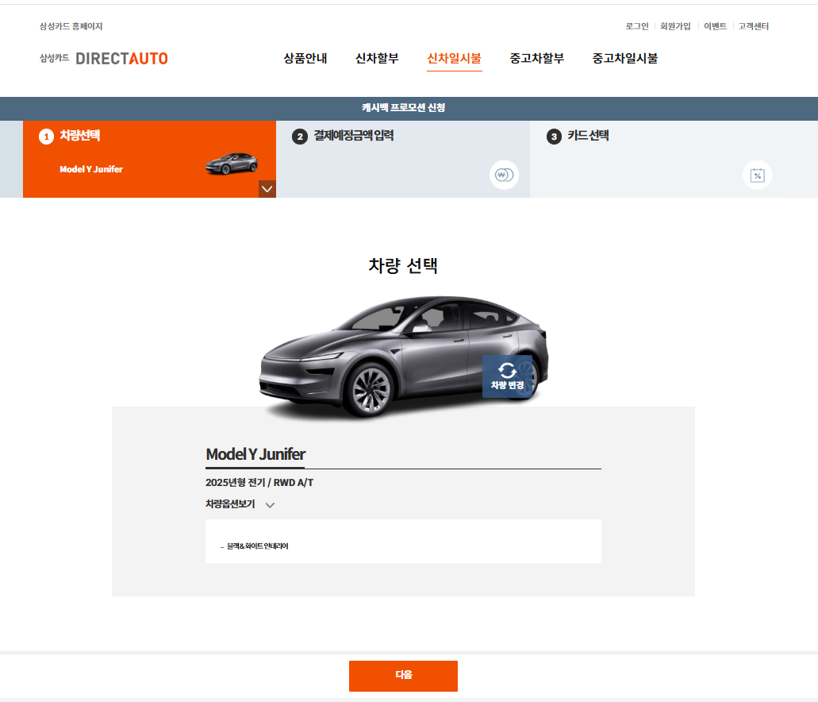
Task: Click Model Y Junifer text in step 1
Action: tap(91, 169)
